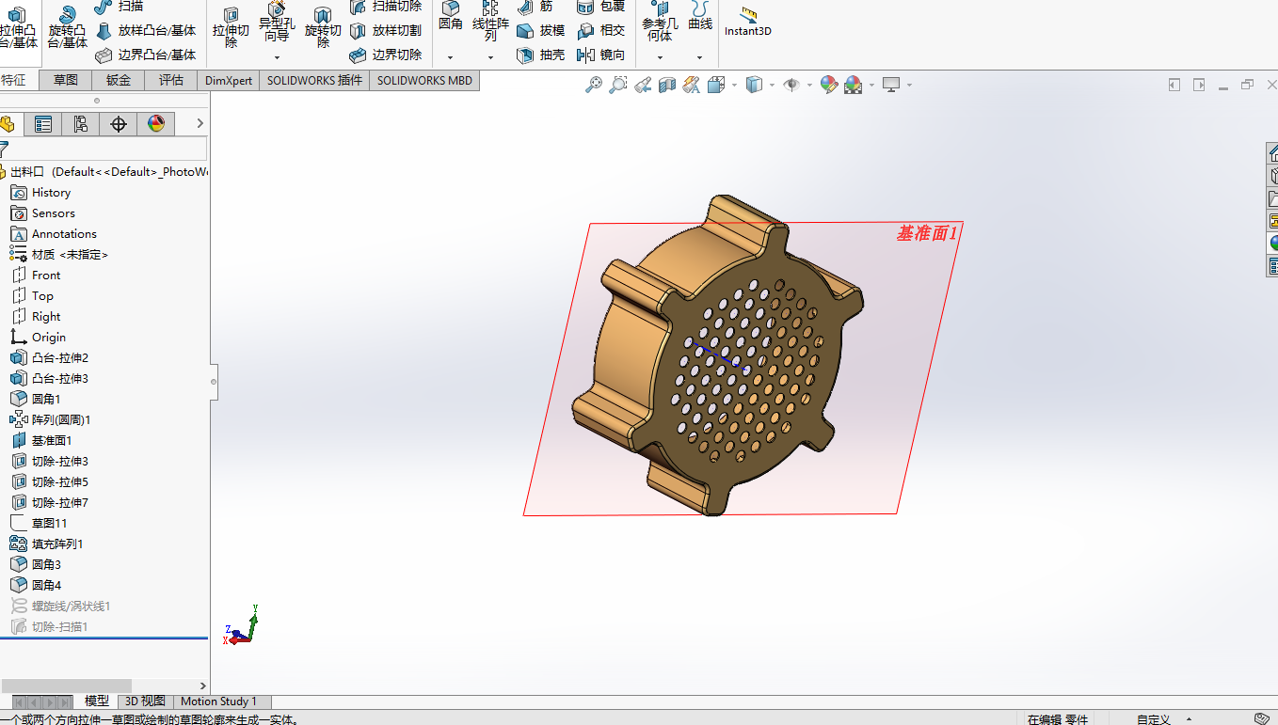This screenshot has height=725, width=1278.
Task: Open the DimXpertManager crosshair tab
Action: 119,124
